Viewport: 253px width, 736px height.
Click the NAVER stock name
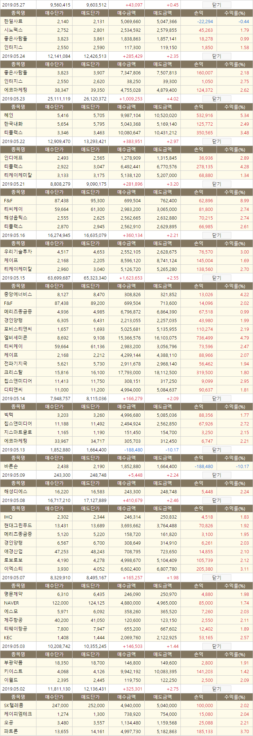(12, 603)
